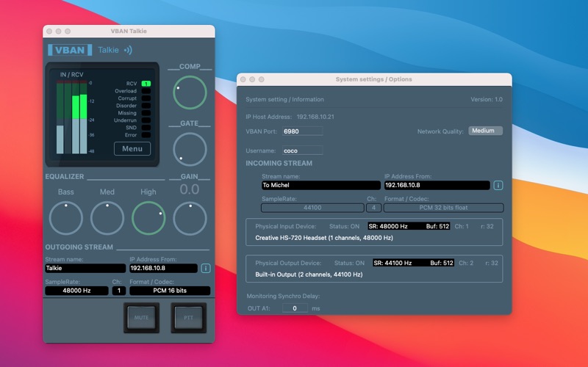This screenshot has height=367, width=588.
Task: Open the Network Quality Medium dropdown
Action: (486, 131)
